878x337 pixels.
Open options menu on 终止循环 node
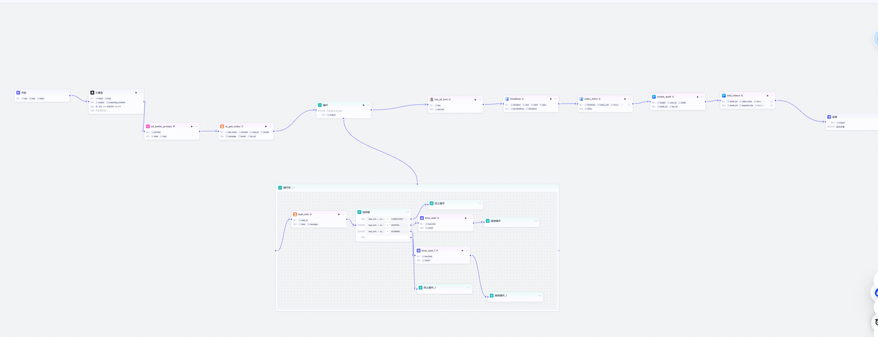pos(480,203)
